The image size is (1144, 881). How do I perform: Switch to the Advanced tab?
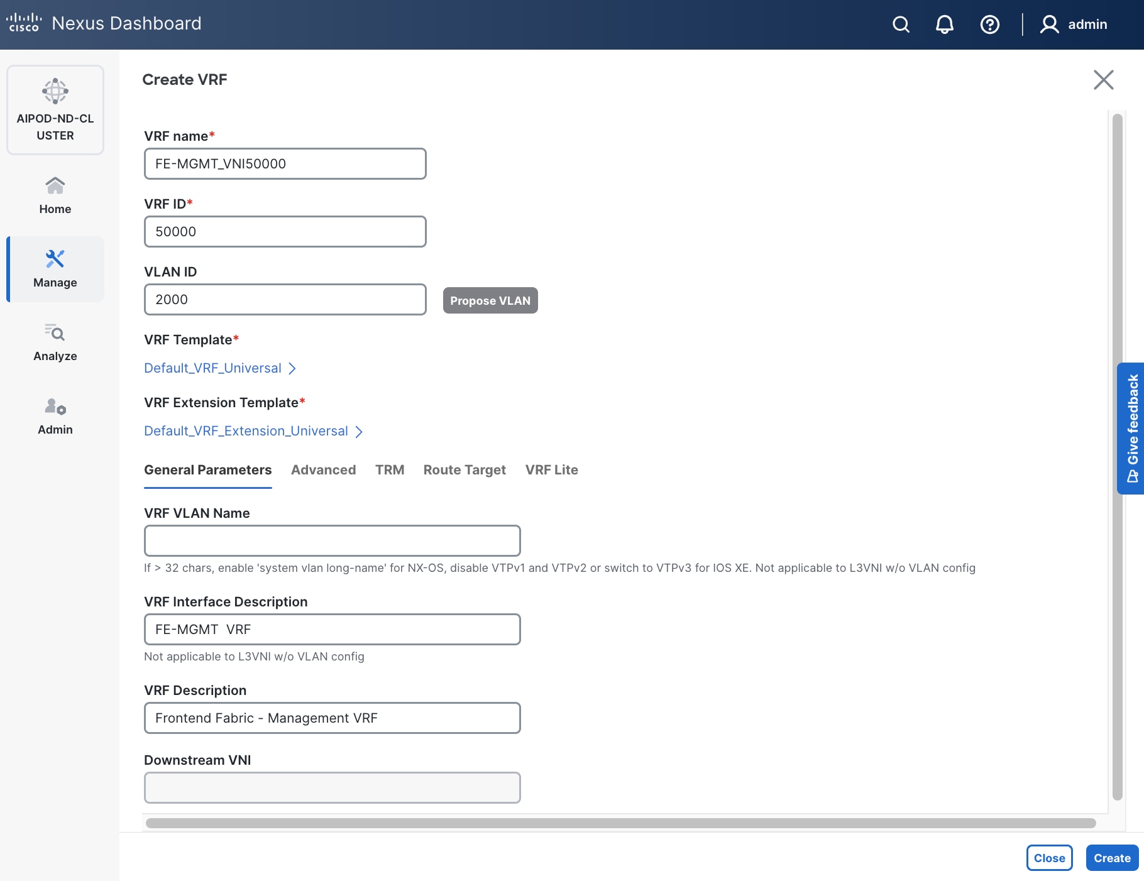[323, 470]
